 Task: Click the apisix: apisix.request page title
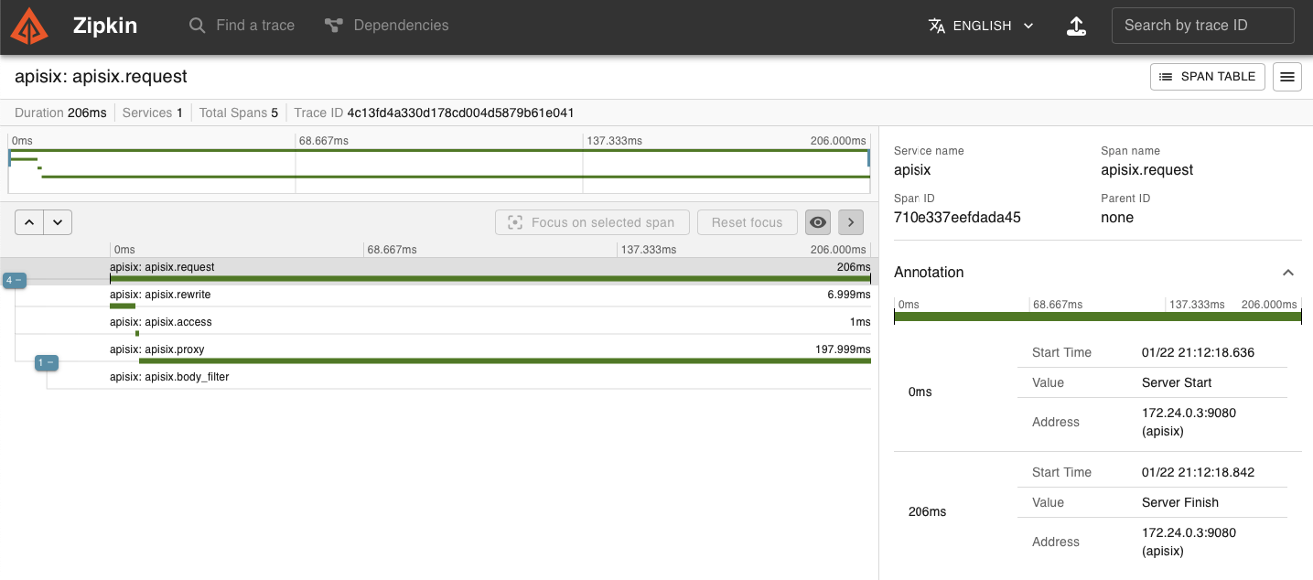pos(101,77)
